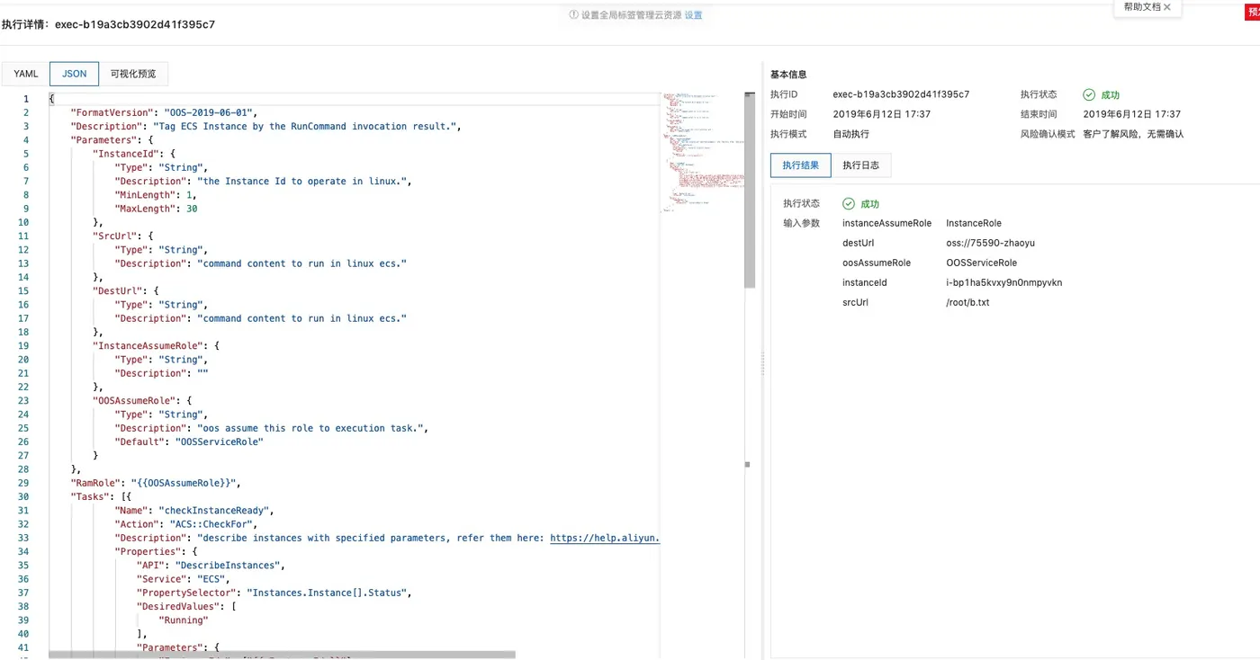Open the help.aliyun link on line 33
The height and width of the screenshot is (660, 1260).
(x=605, y=538)
